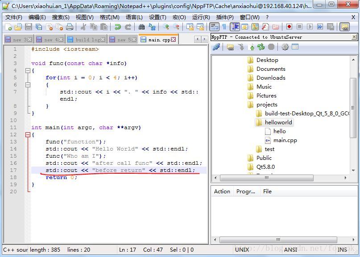Start macro recording with red record icon

(289, 27)
